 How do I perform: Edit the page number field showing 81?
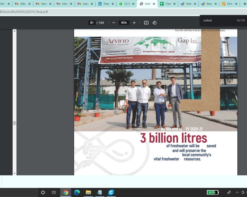[92, 23]
